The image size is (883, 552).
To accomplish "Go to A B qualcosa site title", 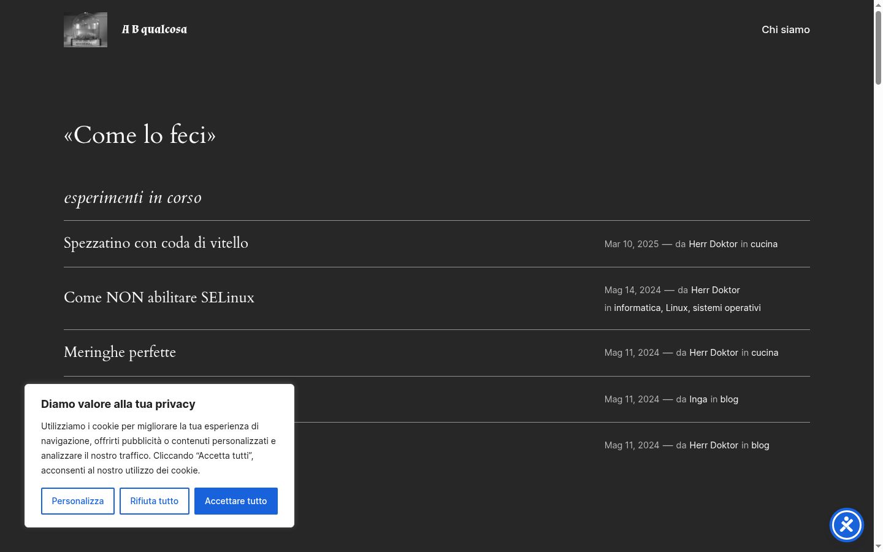I will tap(155, 29).
